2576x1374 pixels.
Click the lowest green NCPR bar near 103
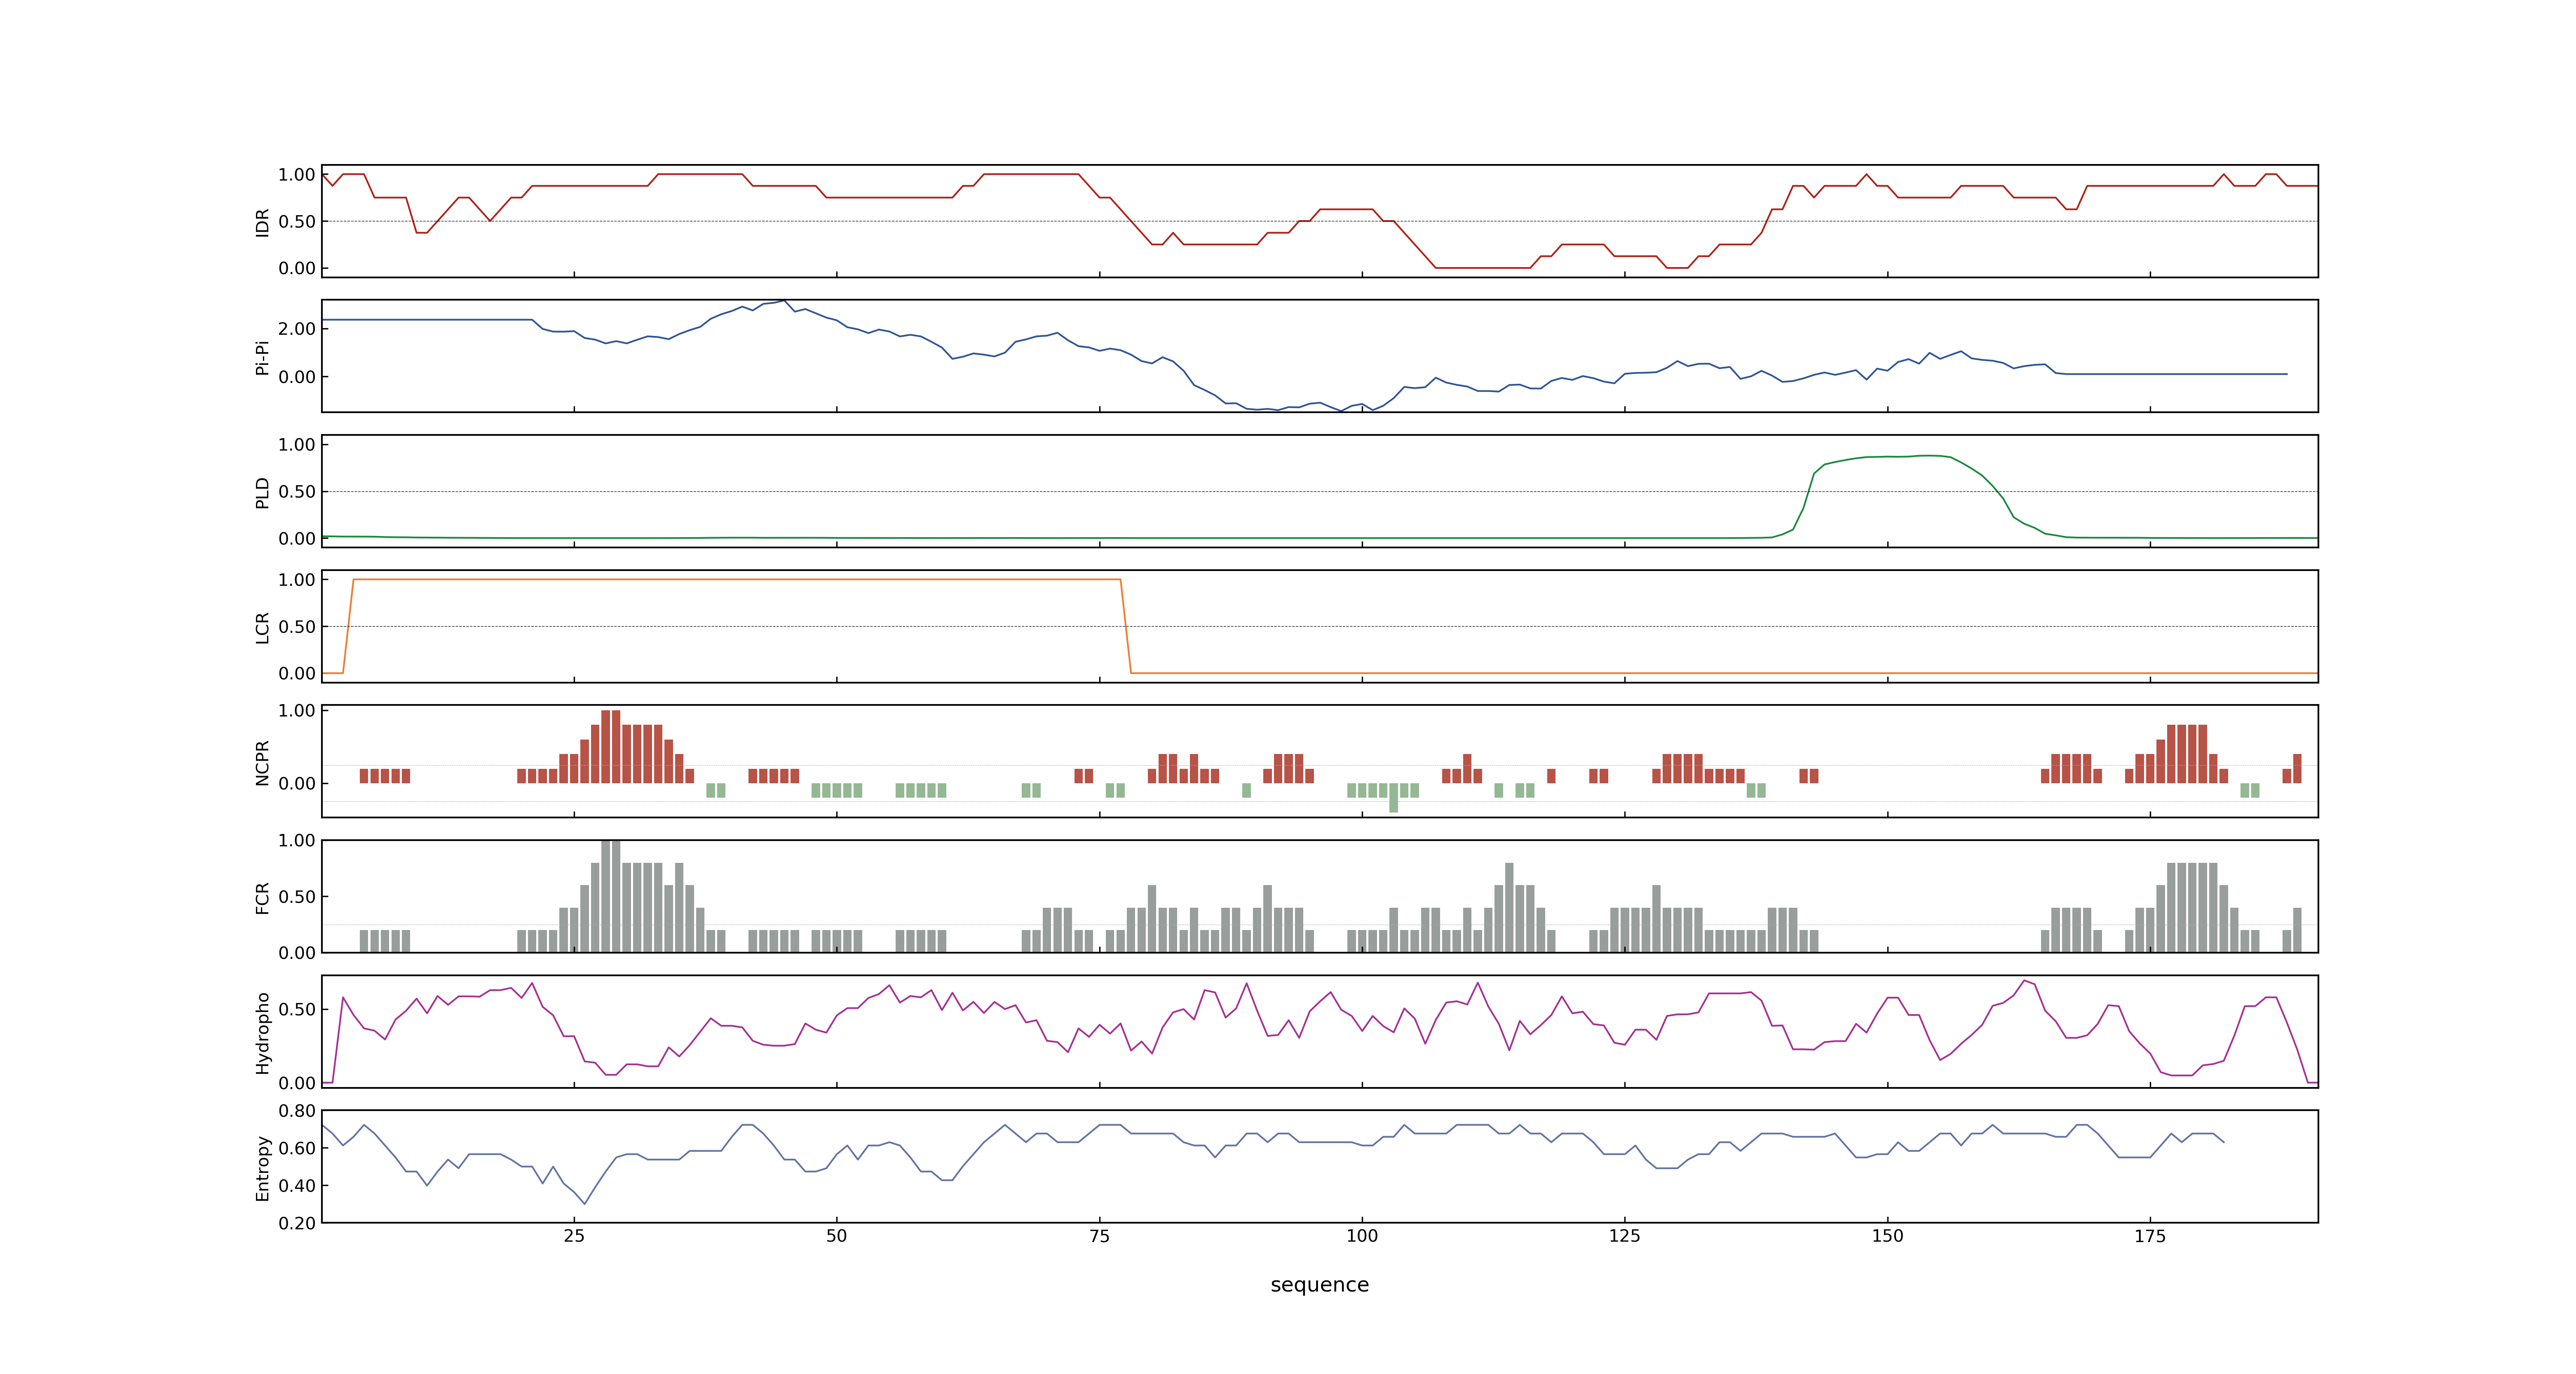[x=1393, y=798]
